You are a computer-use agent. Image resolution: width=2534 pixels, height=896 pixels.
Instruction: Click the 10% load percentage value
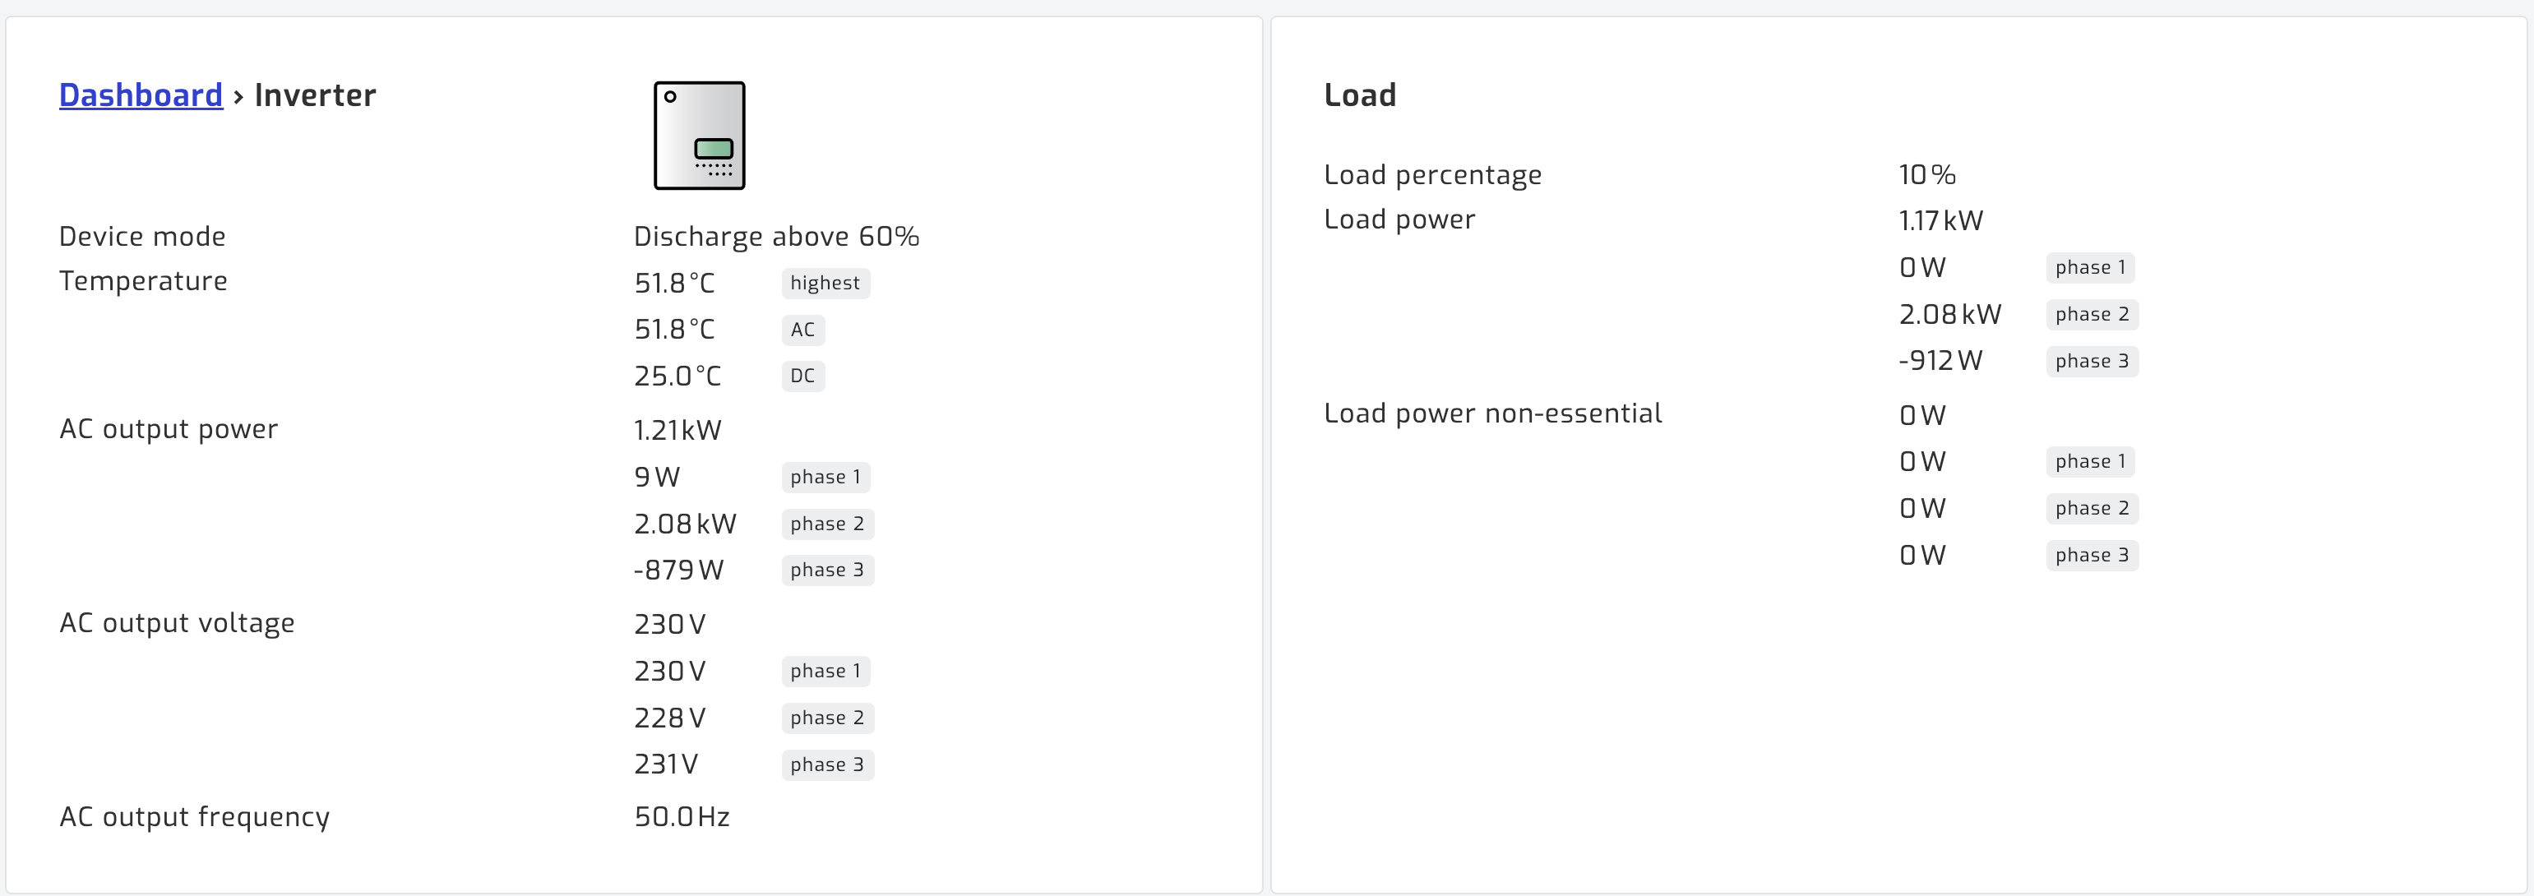(1926, 175)
